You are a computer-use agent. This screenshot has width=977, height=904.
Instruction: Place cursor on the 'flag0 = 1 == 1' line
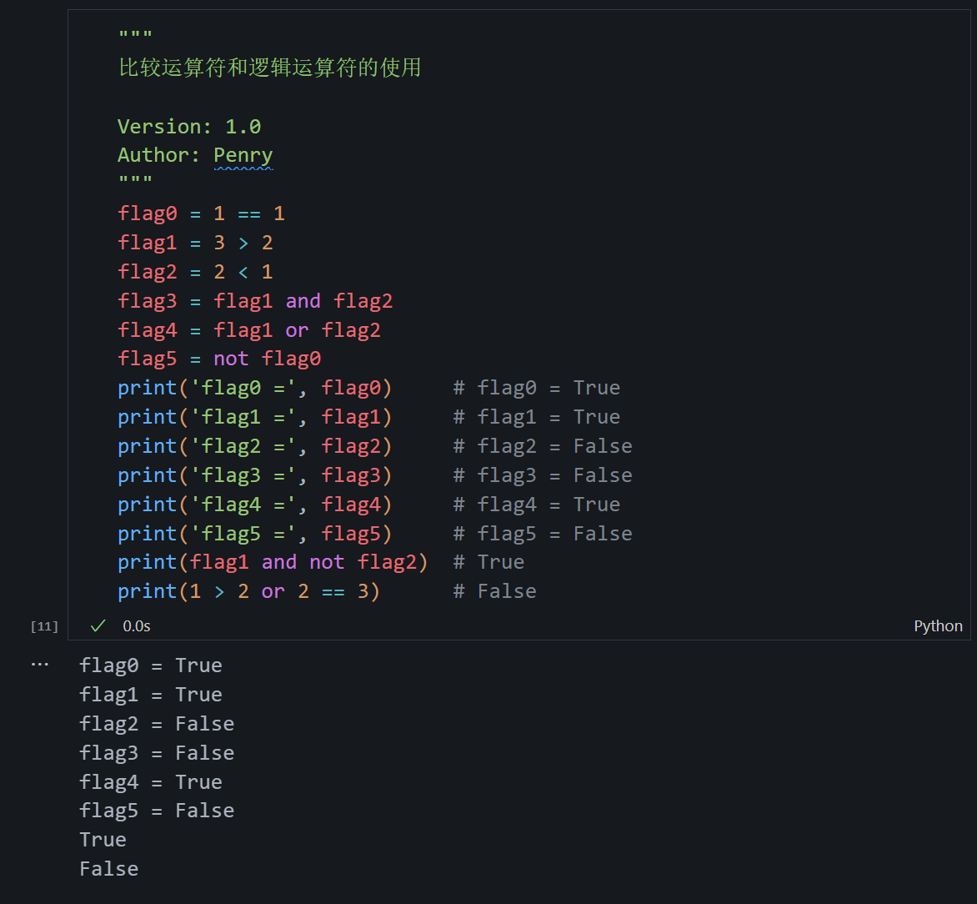click(x=201, y=213)
